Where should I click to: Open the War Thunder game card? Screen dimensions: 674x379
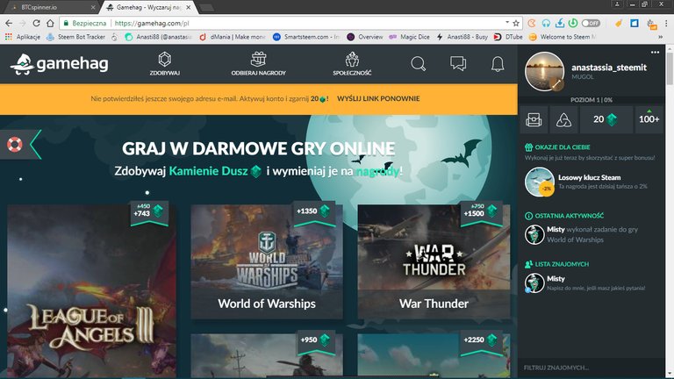[x=434, y=261]
